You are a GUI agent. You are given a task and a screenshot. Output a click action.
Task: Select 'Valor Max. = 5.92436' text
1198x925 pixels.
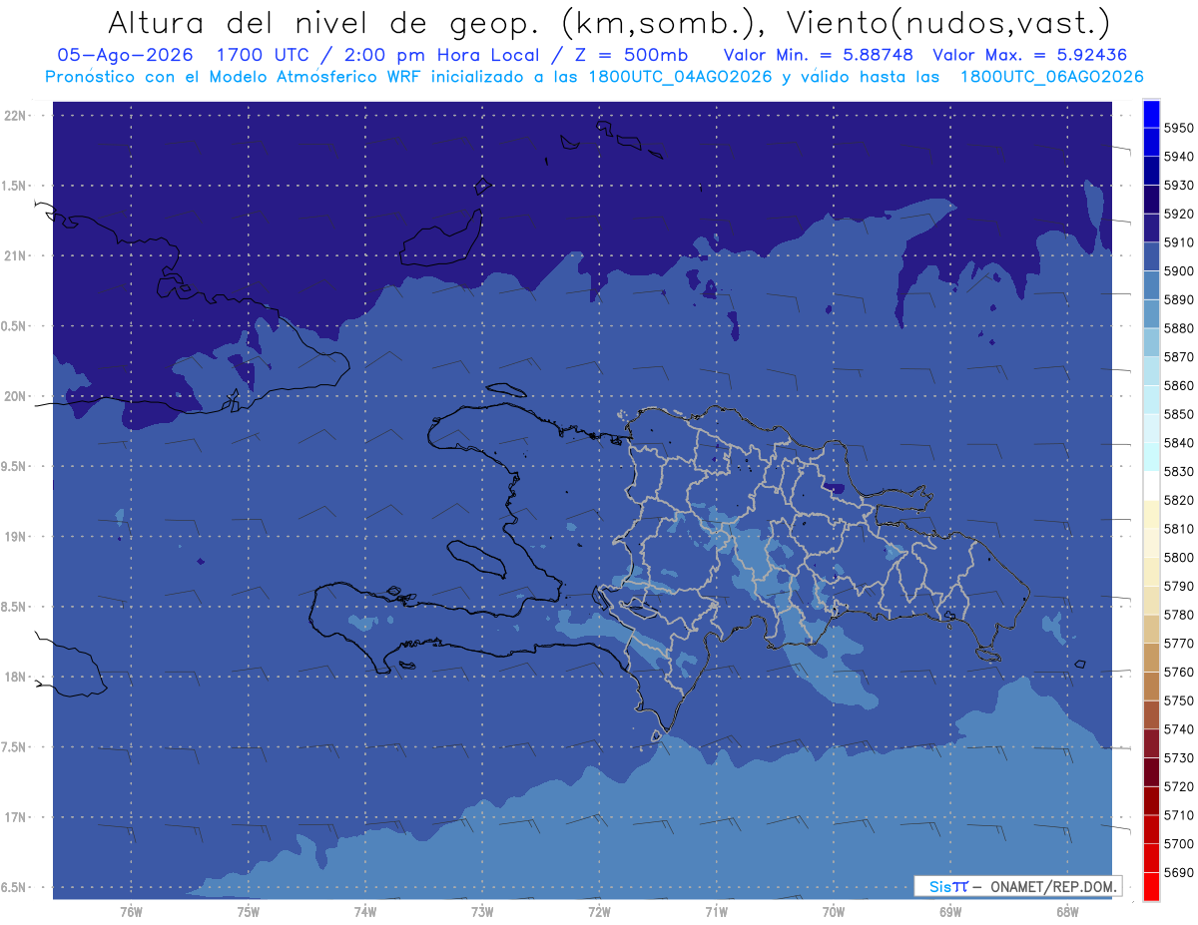1030,55
